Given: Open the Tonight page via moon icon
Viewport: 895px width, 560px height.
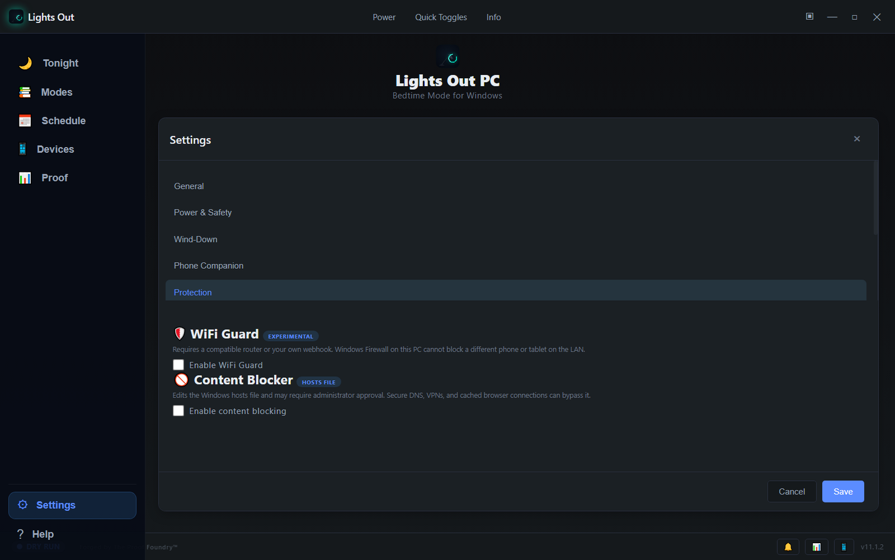Looking at the screenshot, I should 25,63.
